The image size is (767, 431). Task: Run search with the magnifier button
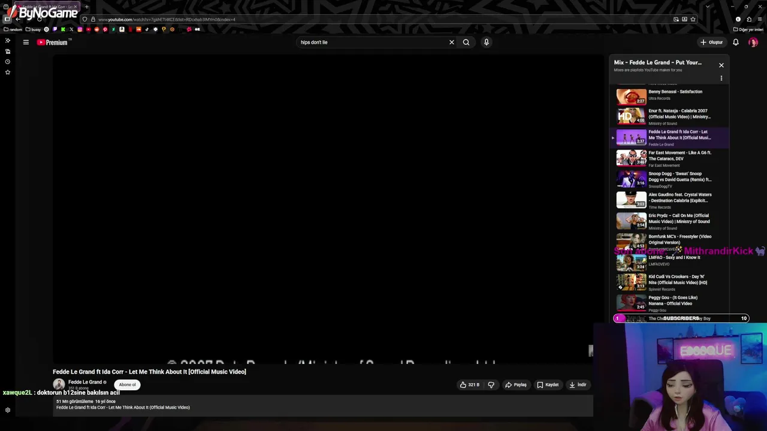pyautogui.click(x=466, y=42)
